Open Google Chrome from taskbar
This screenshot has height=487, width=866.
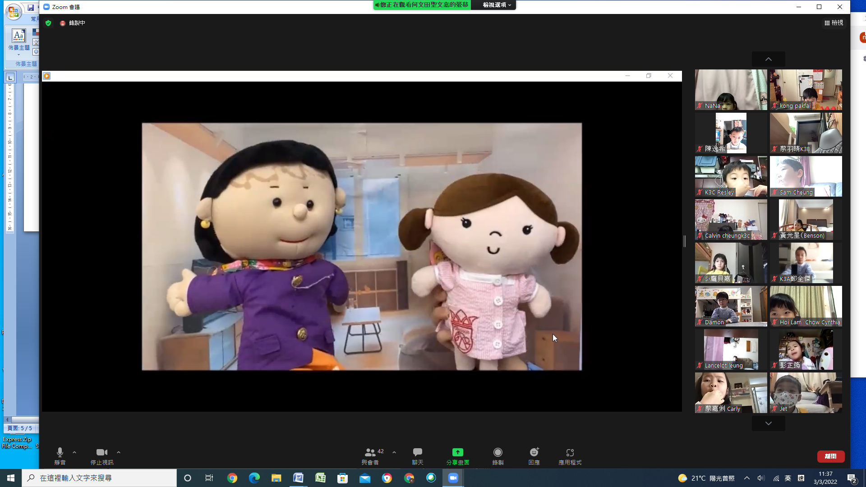(x=232, y=478)
